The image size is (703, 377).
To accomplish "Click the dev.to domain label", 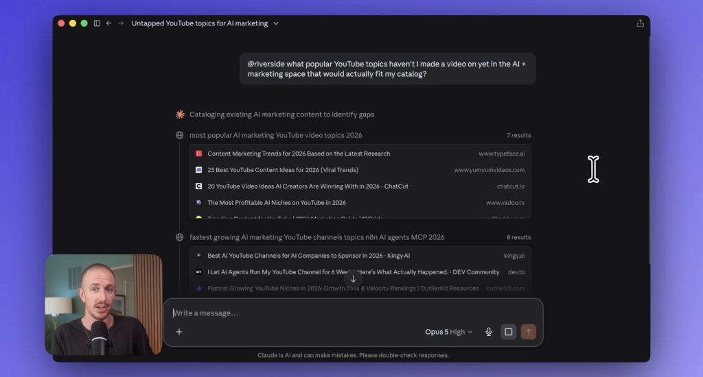I will coord(516,272).
